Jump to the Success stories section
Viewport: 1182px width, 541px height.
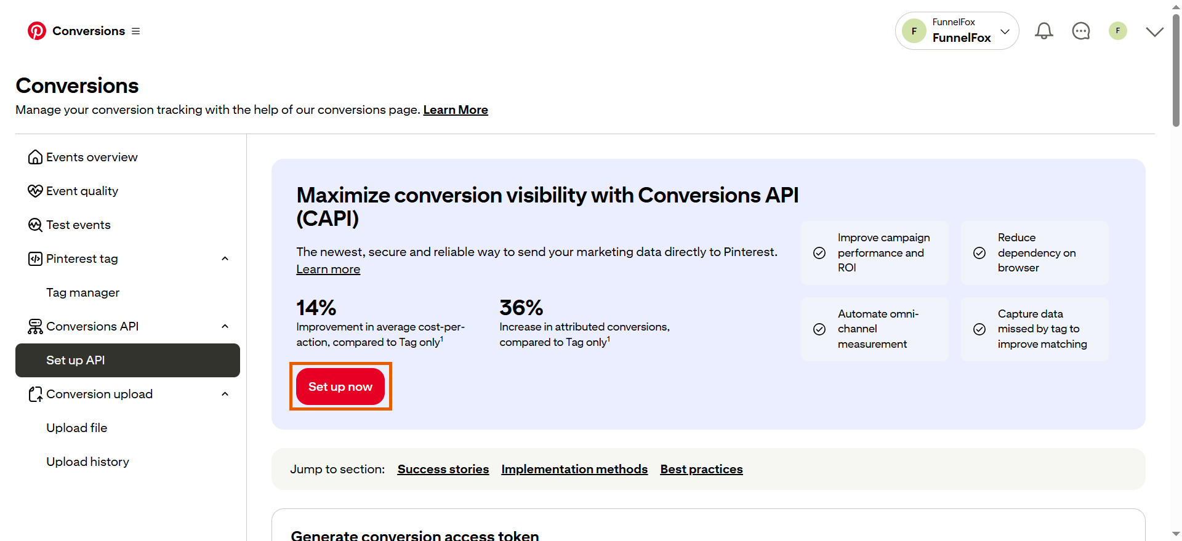click(443, 470)
